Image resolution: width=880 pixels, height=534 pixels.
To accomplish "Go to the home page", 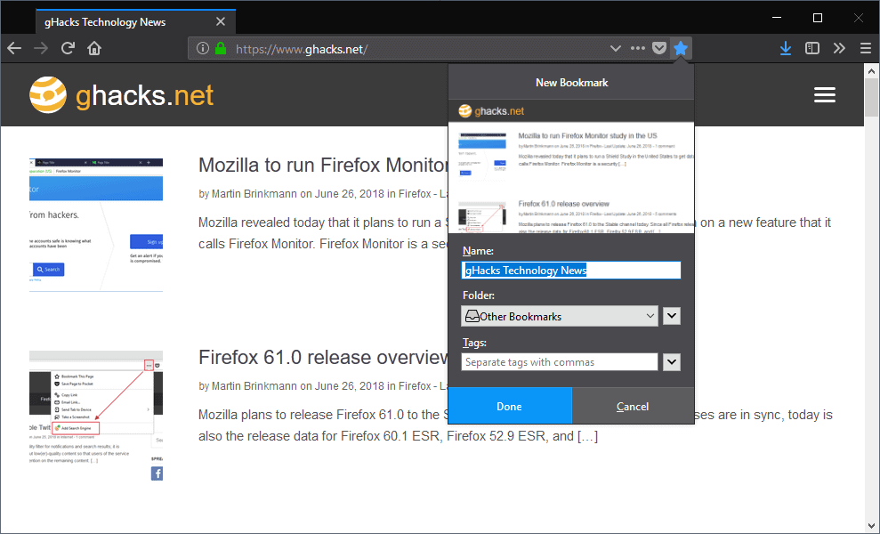I will coord(94,48).
